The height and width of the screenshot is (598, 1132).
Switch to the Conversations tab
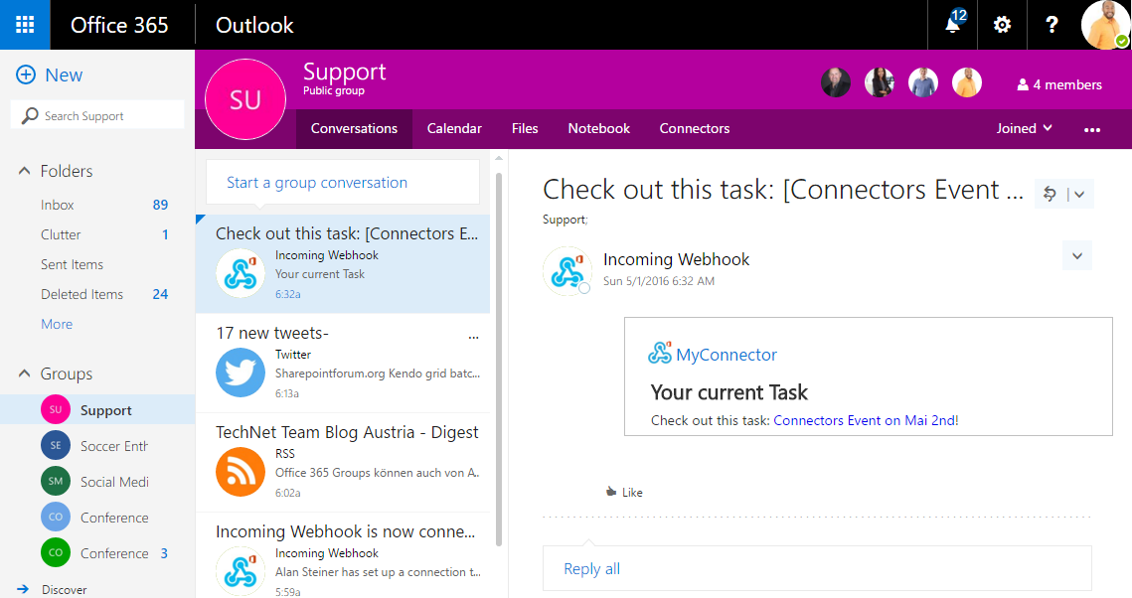pos(354,128)
